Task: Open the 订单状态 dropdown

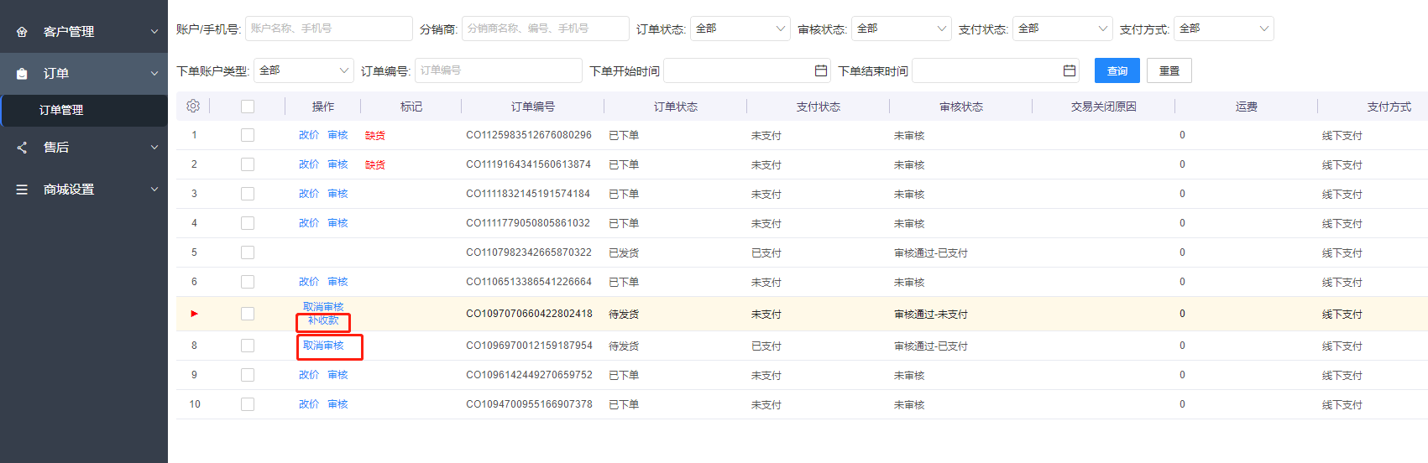Action: [x=740, y=29]
